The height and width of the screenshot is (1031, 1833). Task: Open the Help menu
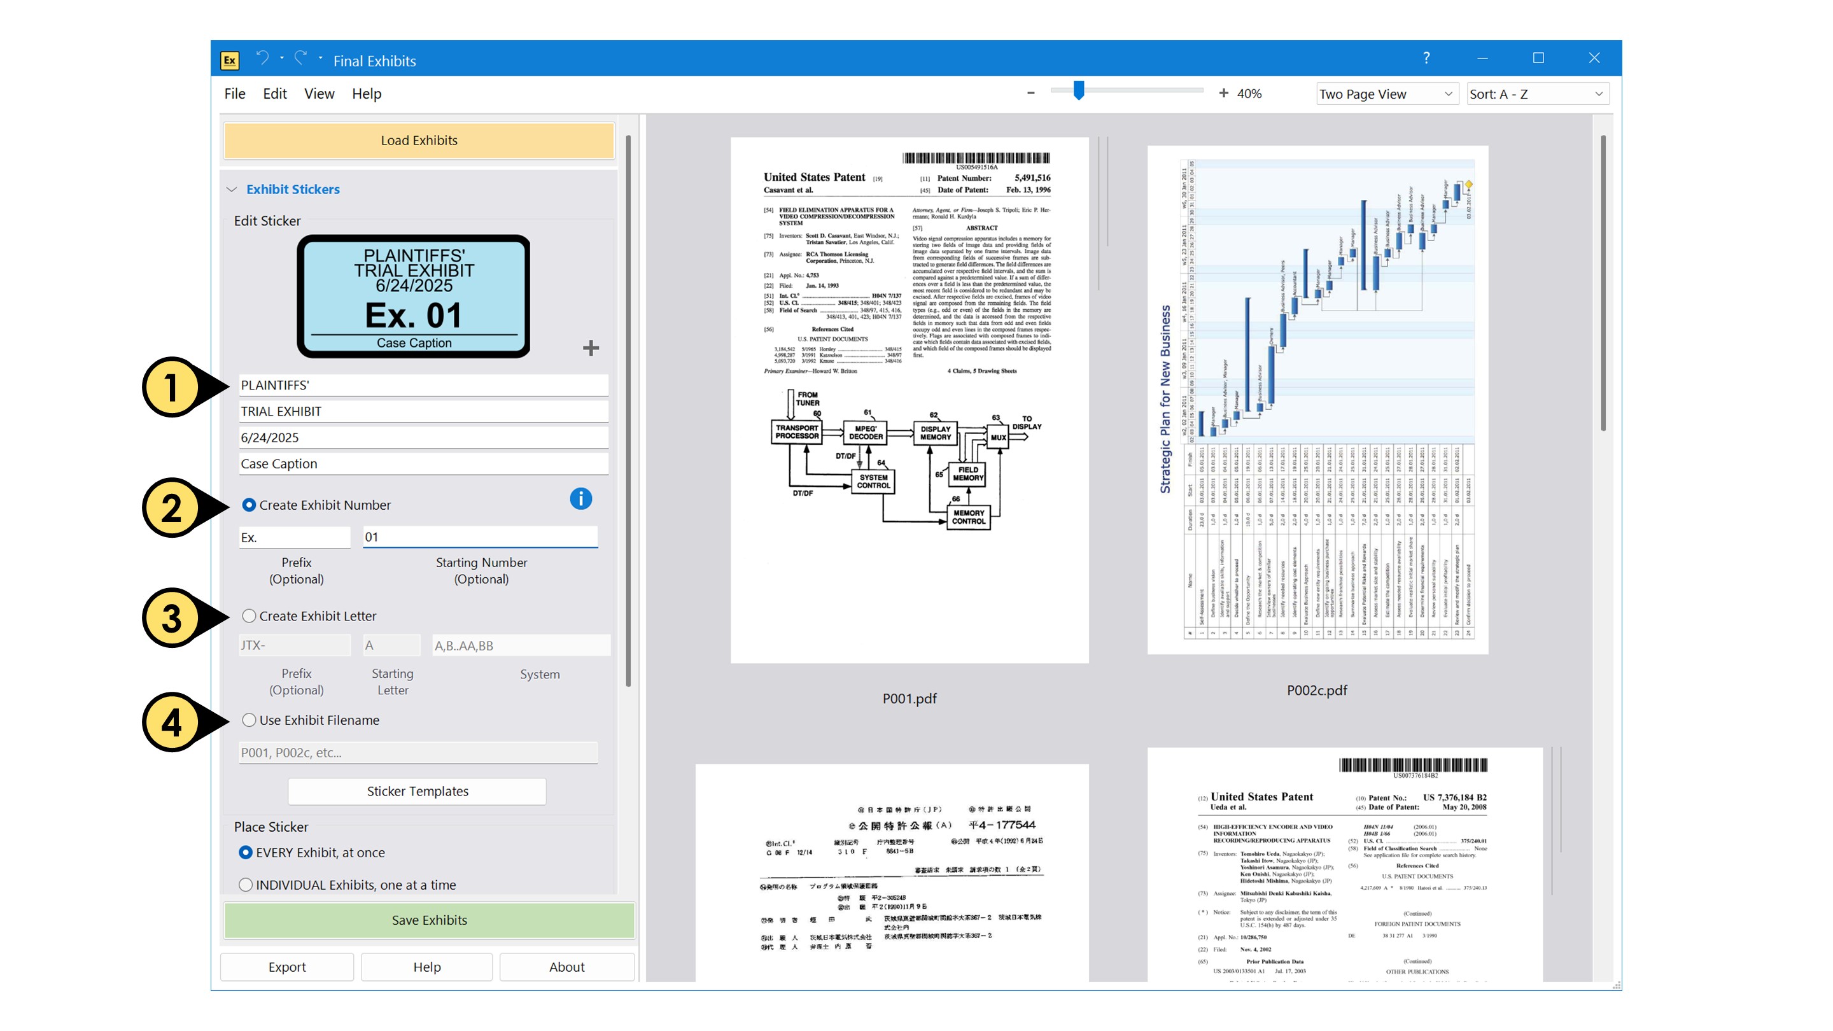click(367, 93)
